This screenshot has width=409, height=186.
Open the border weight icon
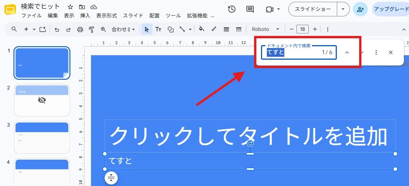(x=226, y=29)
